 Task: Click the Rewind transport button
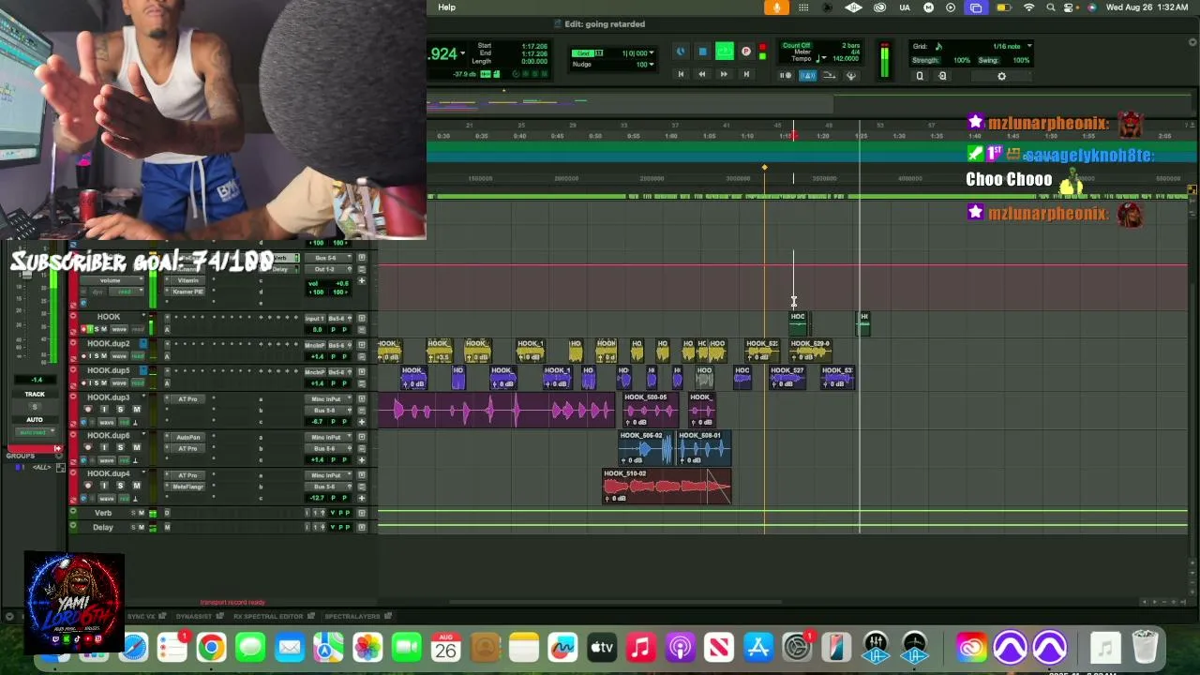pyautogui.click(x=701, y=75)
